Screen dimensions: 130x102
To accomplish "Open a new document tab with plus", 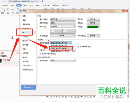I will click(42, 1).
